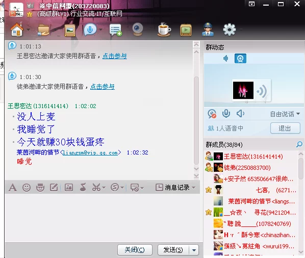Search group members with magnifier icon
The height and width of the screenshot is (258, 305).
pos(299,144)
